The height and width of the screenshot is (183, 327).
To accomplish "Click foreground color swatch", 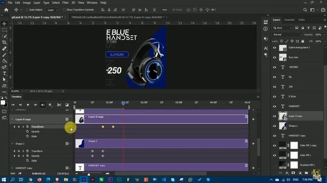I will tap(3, 103).
